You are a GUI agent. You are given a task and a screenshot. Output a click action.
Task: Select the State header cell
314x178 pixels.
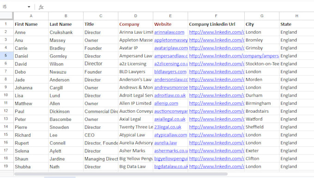[x=296, y=24]
